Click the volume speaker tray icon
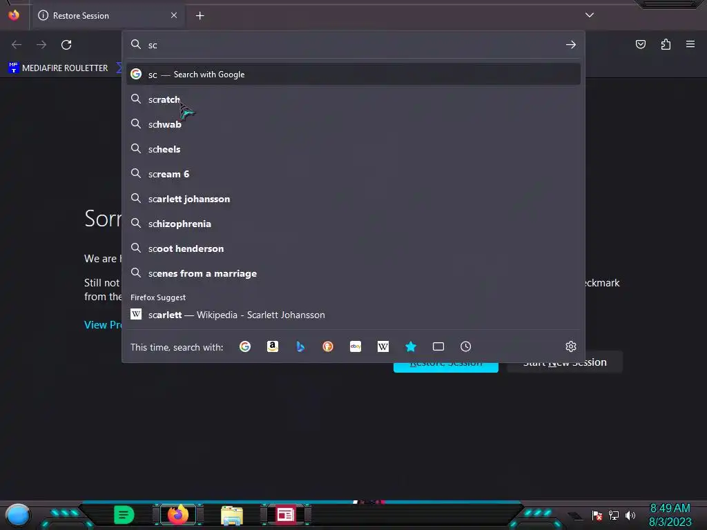Image resolution: width=707 pixels, height=530 pixels. 630,515
